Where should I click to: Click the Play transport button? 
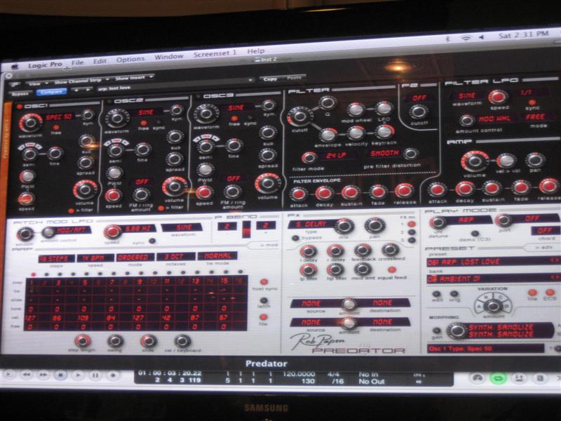(78, 375)
